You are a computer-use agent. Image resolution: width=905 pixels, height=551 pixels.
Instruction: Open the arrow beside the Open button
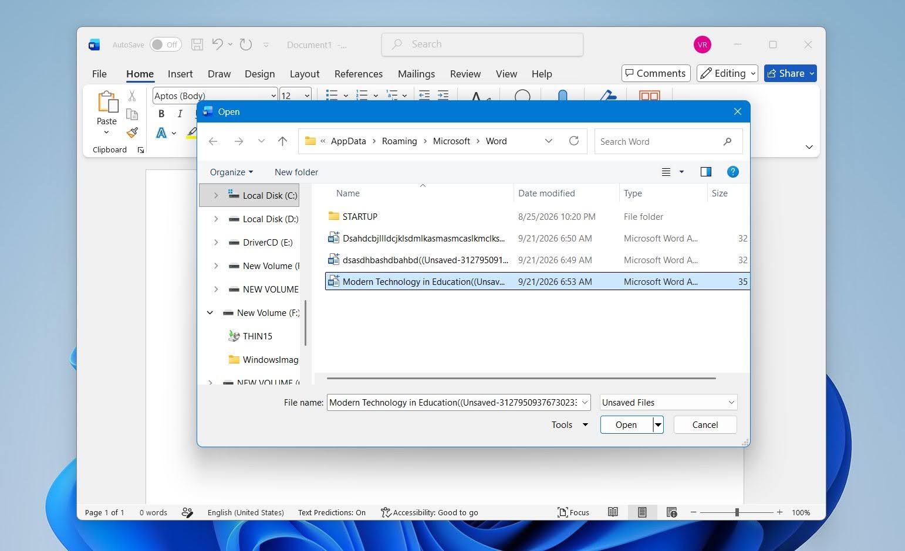[658, 425]
